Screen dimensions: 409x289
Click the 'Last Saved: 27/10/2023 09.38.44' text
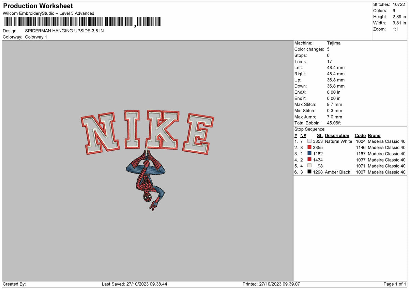(x=134, y=284)
